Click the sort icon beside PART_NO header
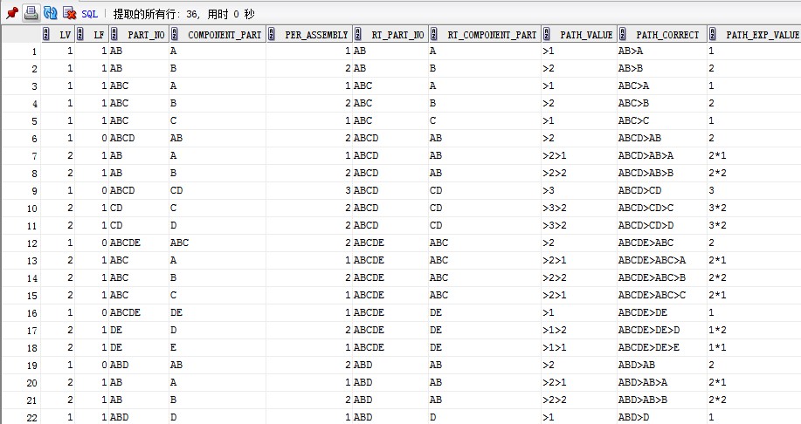 tap(114, 34)
